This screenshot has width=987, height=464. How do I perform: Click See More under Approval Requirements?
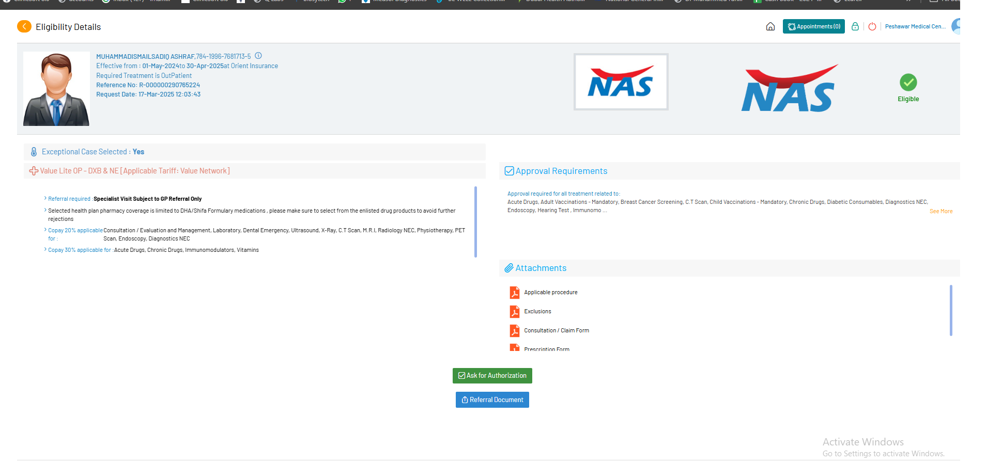pyautogui.click(x=941, y=211)
